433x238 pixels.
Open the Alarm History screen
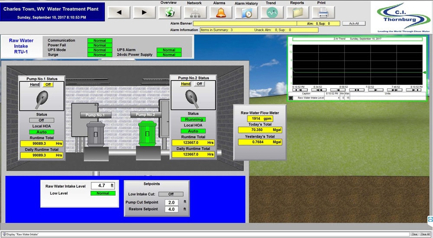coord(246,13)
